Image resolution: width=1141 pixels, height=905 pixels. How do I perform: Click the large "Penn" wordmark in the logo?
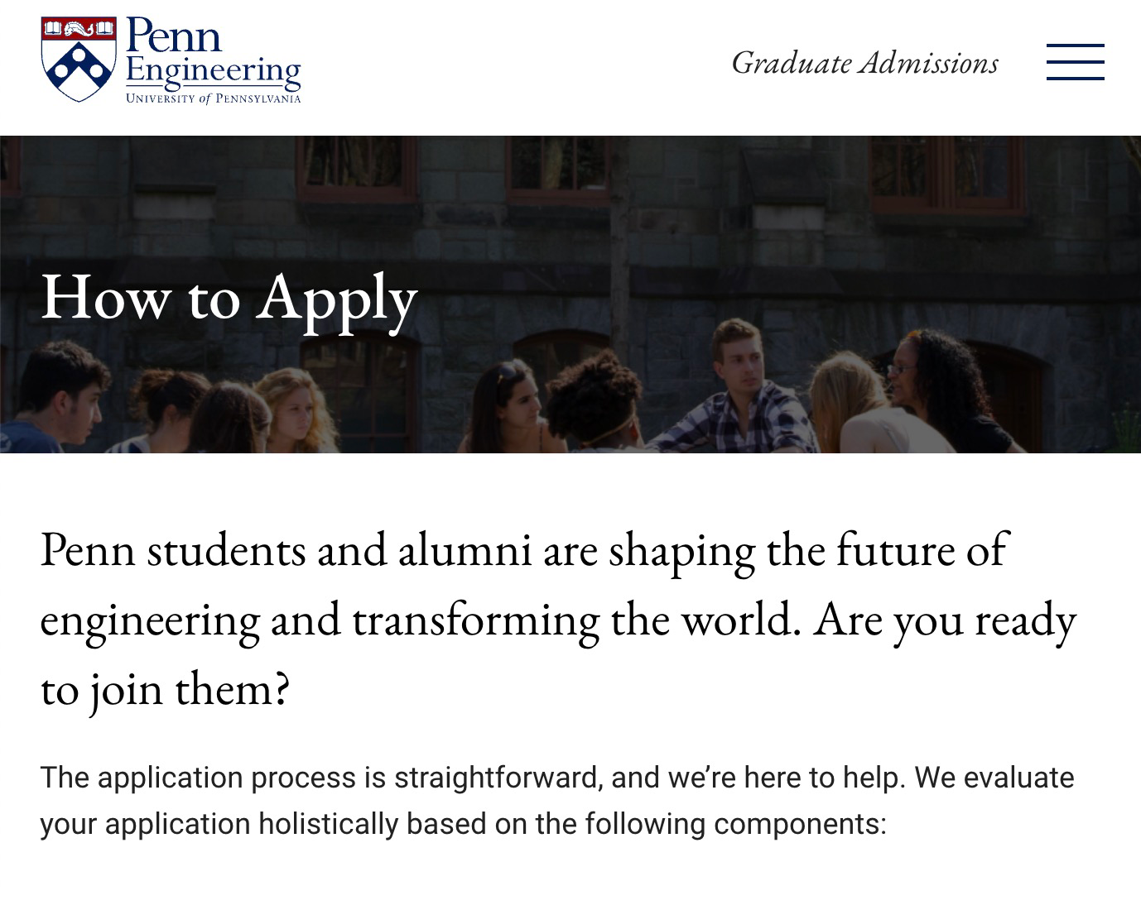[x=174, y=36]
